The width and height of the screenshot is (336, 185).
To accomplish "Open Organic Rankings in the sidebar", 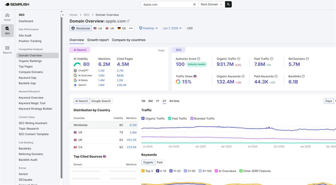I will coord(30,61).
